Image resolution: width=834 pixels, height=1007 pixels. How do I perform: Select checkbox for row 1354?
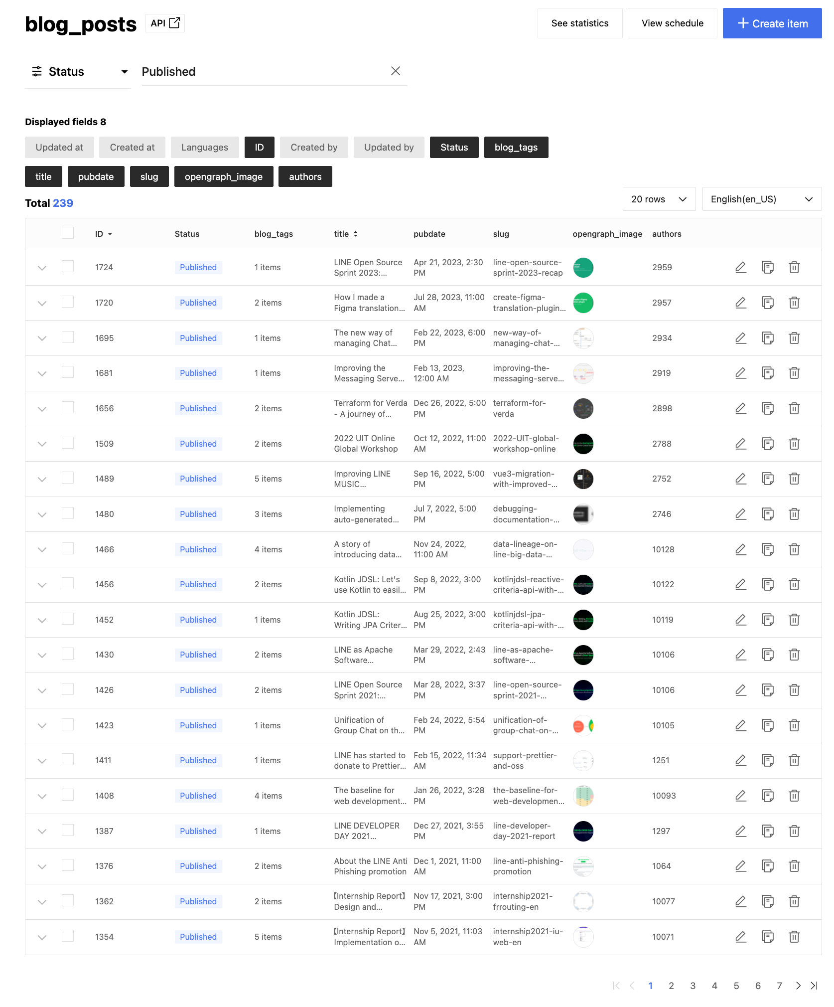68,936
